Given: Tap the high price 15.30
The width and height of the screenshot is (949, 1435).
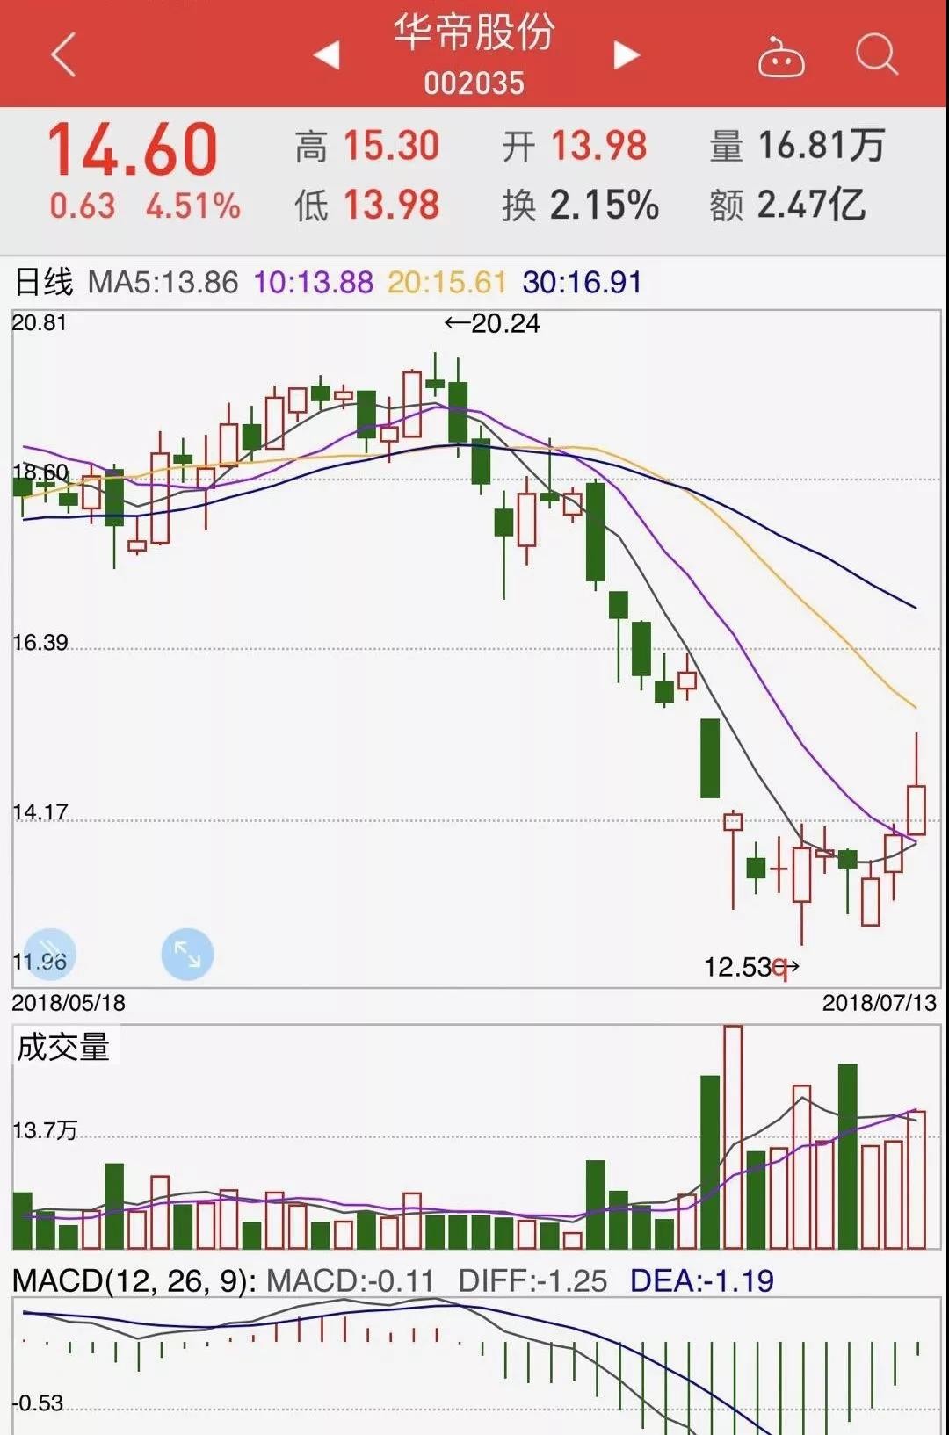Looking at the screenshot, I should [x=391, y=146].
